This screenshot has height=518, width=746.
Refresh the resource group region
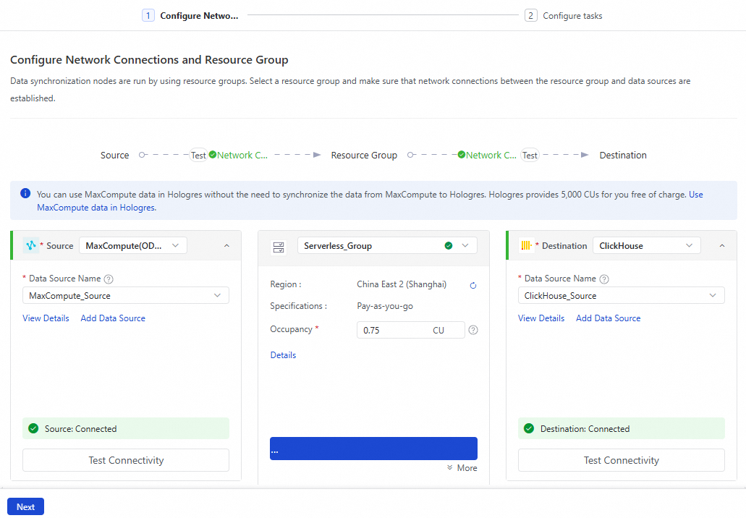pos(473,285)
